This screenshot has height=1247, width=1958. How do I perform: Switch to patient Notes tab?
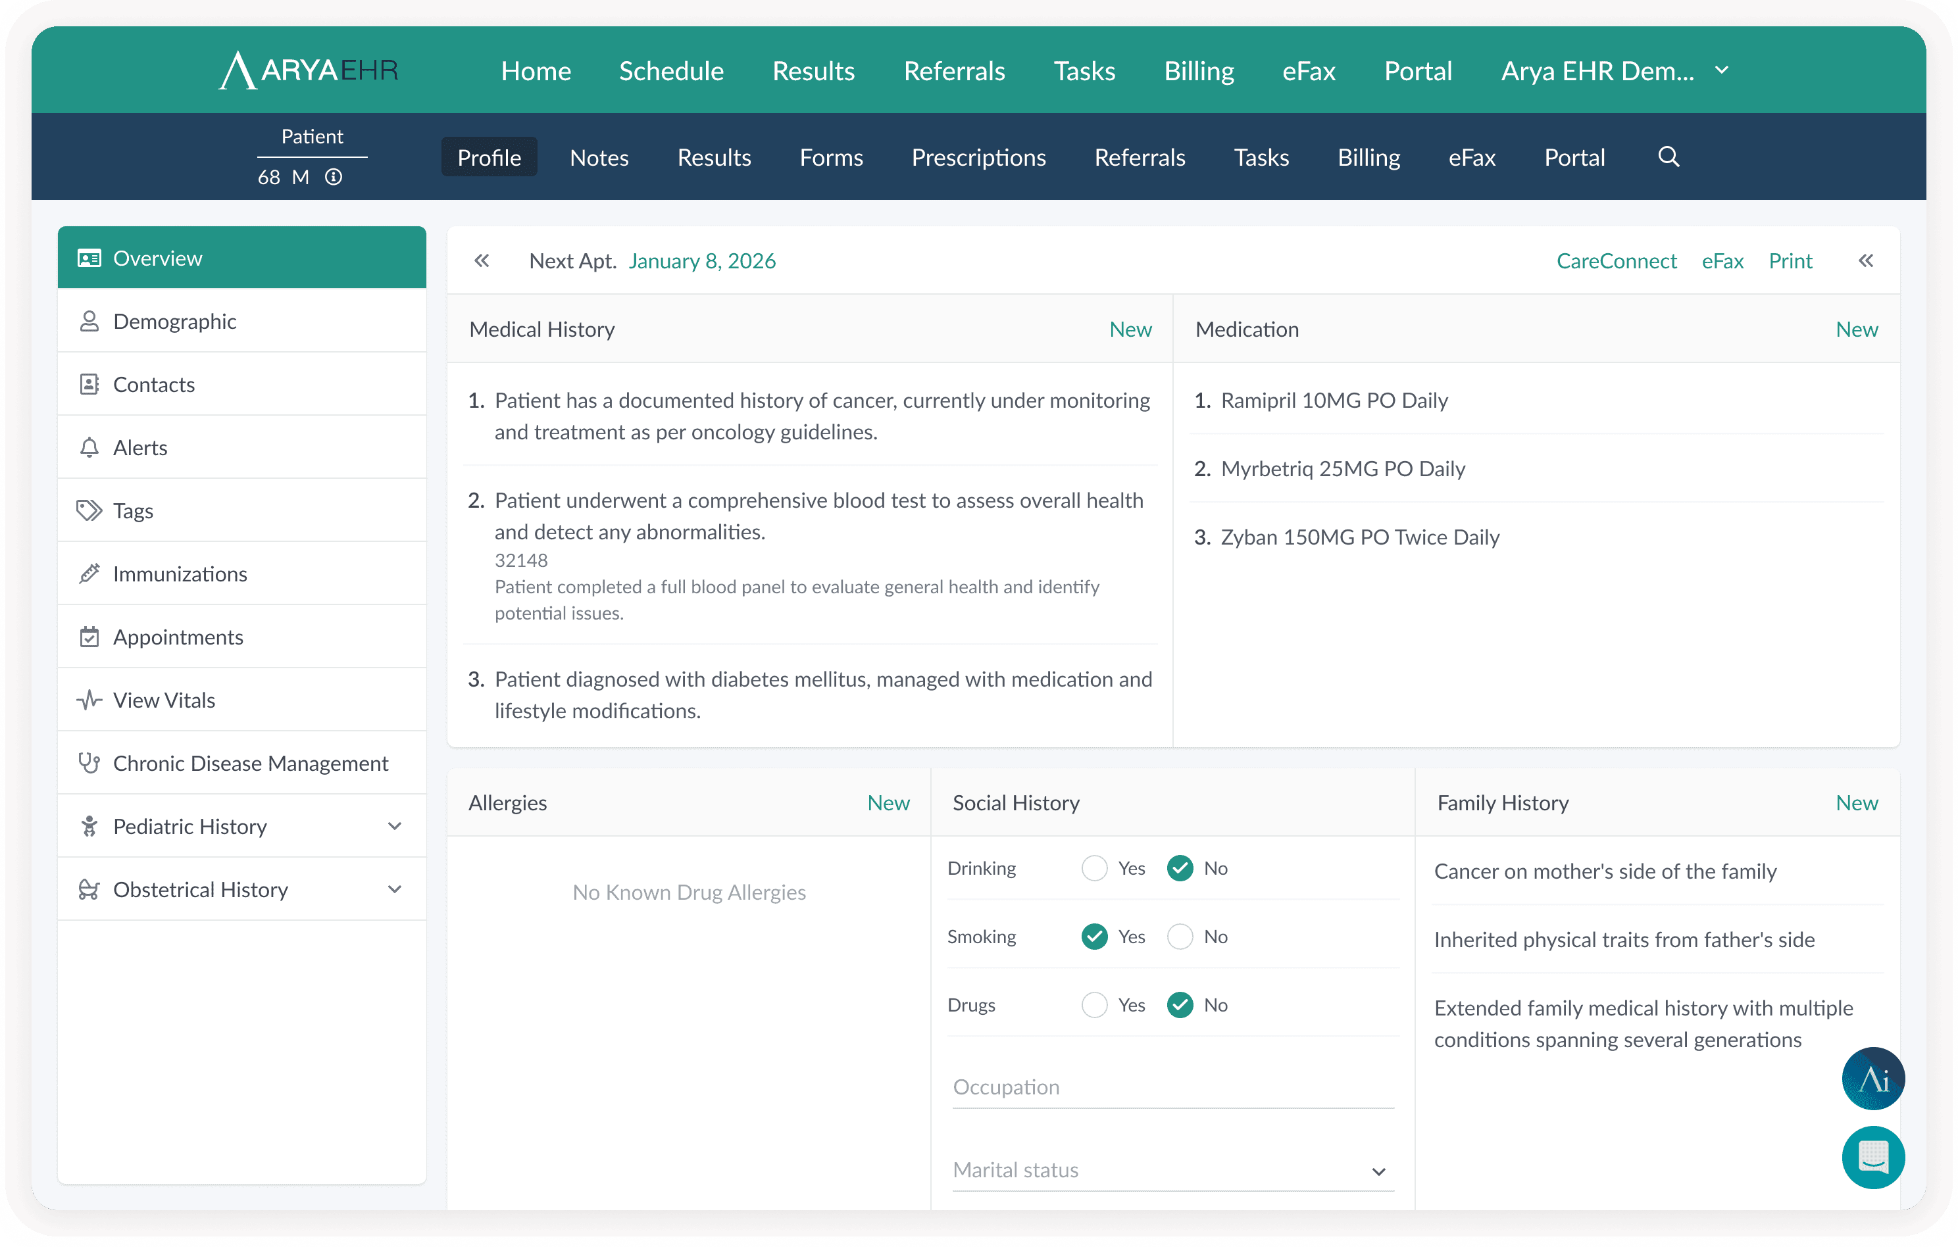pyautogui.click(x=599, y=157)
